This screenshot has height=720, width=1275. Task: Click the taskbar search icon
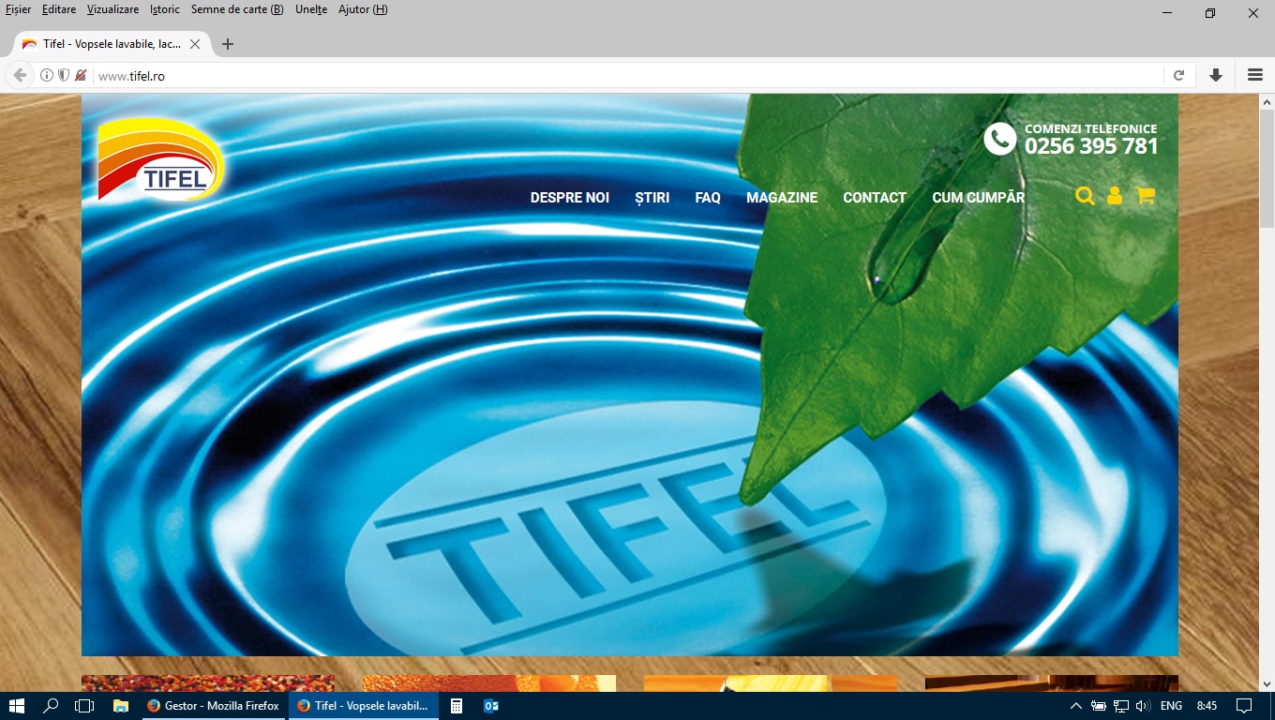tap(52, 706)
